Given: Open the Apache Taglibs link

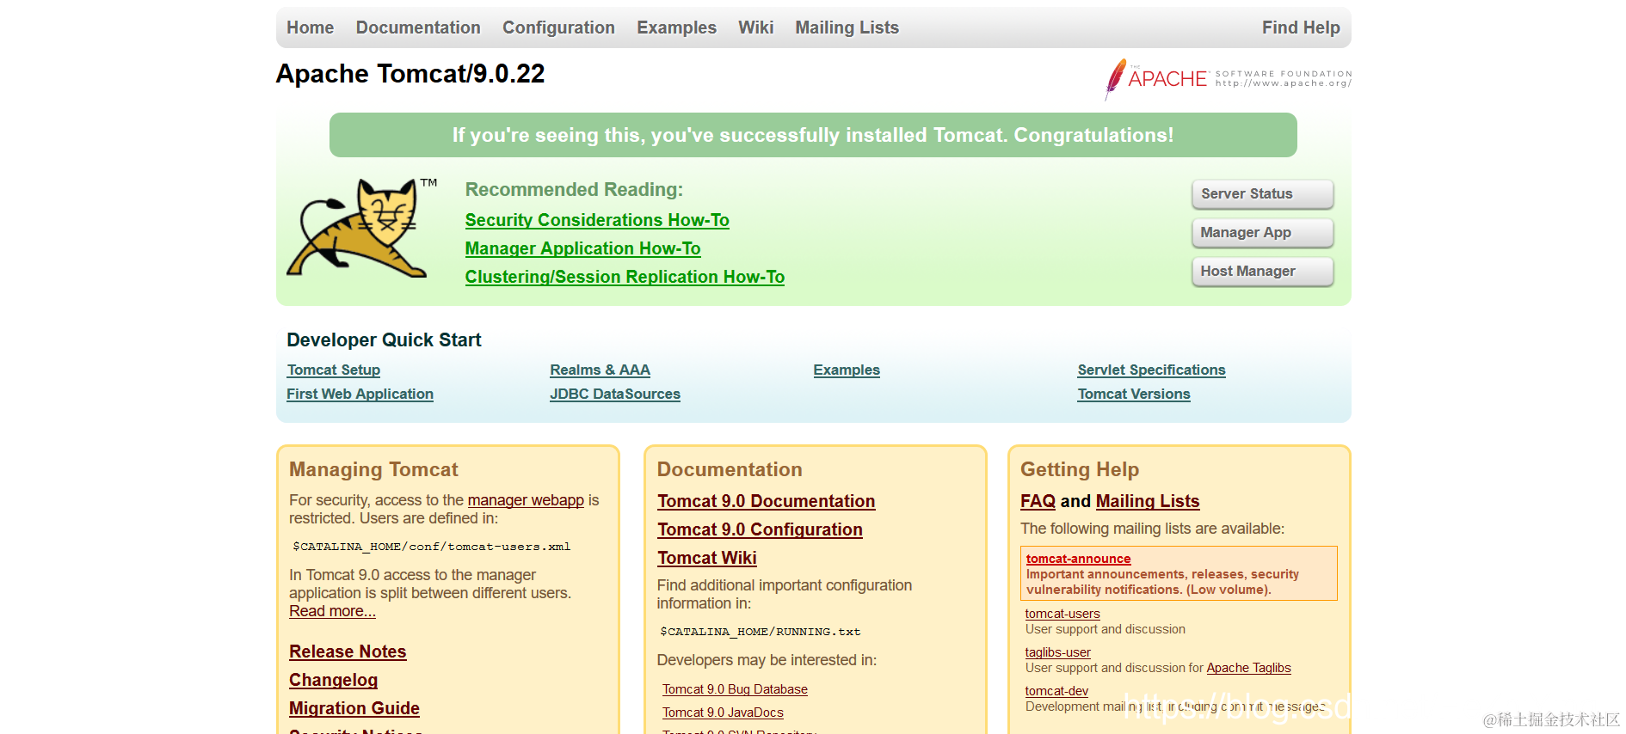Looking at the screenshot, I should click(x=1248, y=668).
